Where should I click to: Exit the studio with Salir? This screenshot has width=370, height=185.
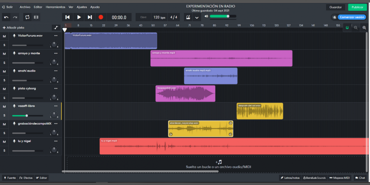(7, 7)
